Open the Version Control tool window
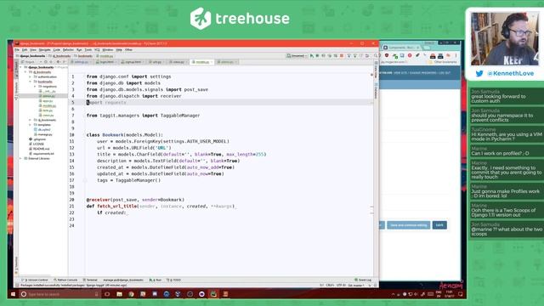544x306 pixels. click(35, 280)
